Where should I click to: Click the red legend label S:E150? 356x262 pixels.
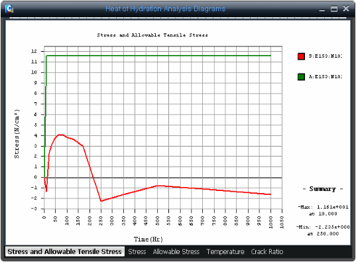[x=325, y=56]
